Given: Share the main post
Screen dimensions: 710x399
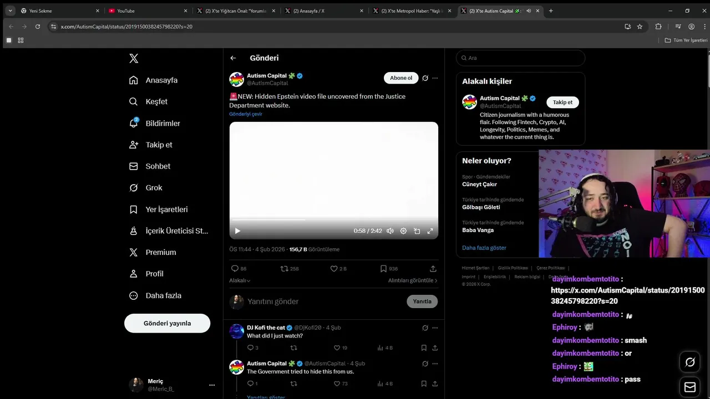Looking at the screenshot, I should (433, 268).
